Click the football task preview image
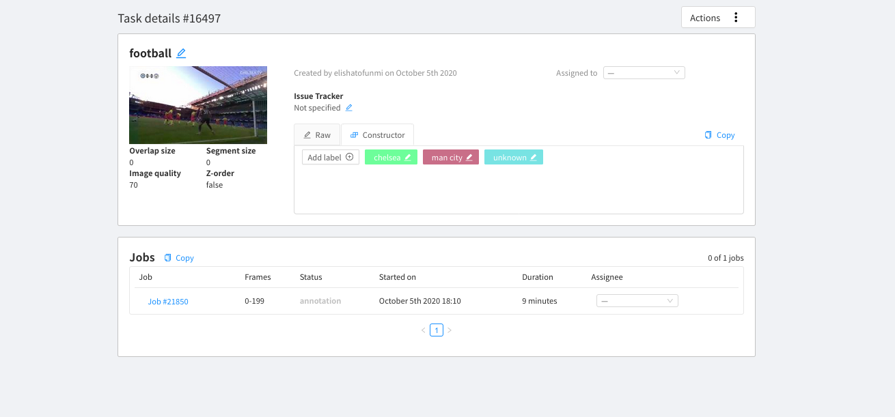Viewport: 895px width, 417px height. tap(198, 105)
